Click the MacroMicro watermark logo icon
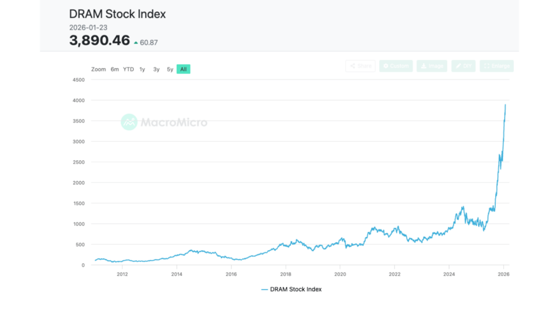Screen dimensions: 559x314 (x=129, y=122)
